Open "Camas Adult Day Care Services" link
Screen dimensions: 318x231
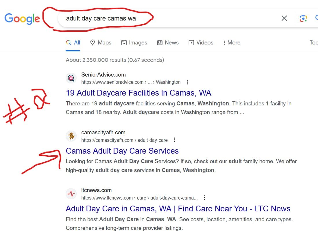(x=122, y=151)
